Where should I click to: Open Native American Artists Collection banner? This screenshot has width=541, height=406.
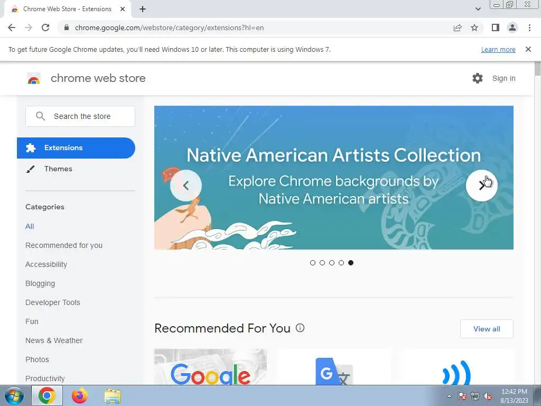pyautogui.click(x=334, y=178)
